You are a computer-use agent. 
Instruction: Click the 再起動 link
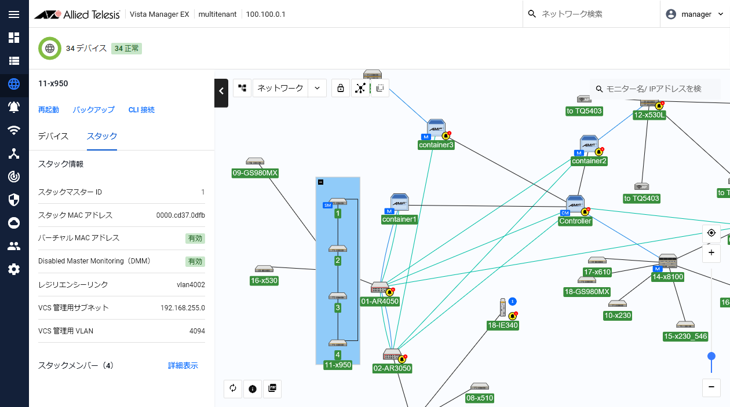click(49, 109)
